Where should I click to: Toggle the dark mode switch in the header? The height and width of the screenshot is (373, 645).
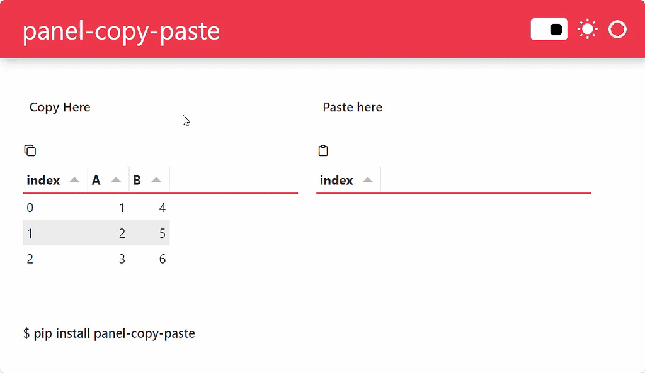click(x=549, y=28)
